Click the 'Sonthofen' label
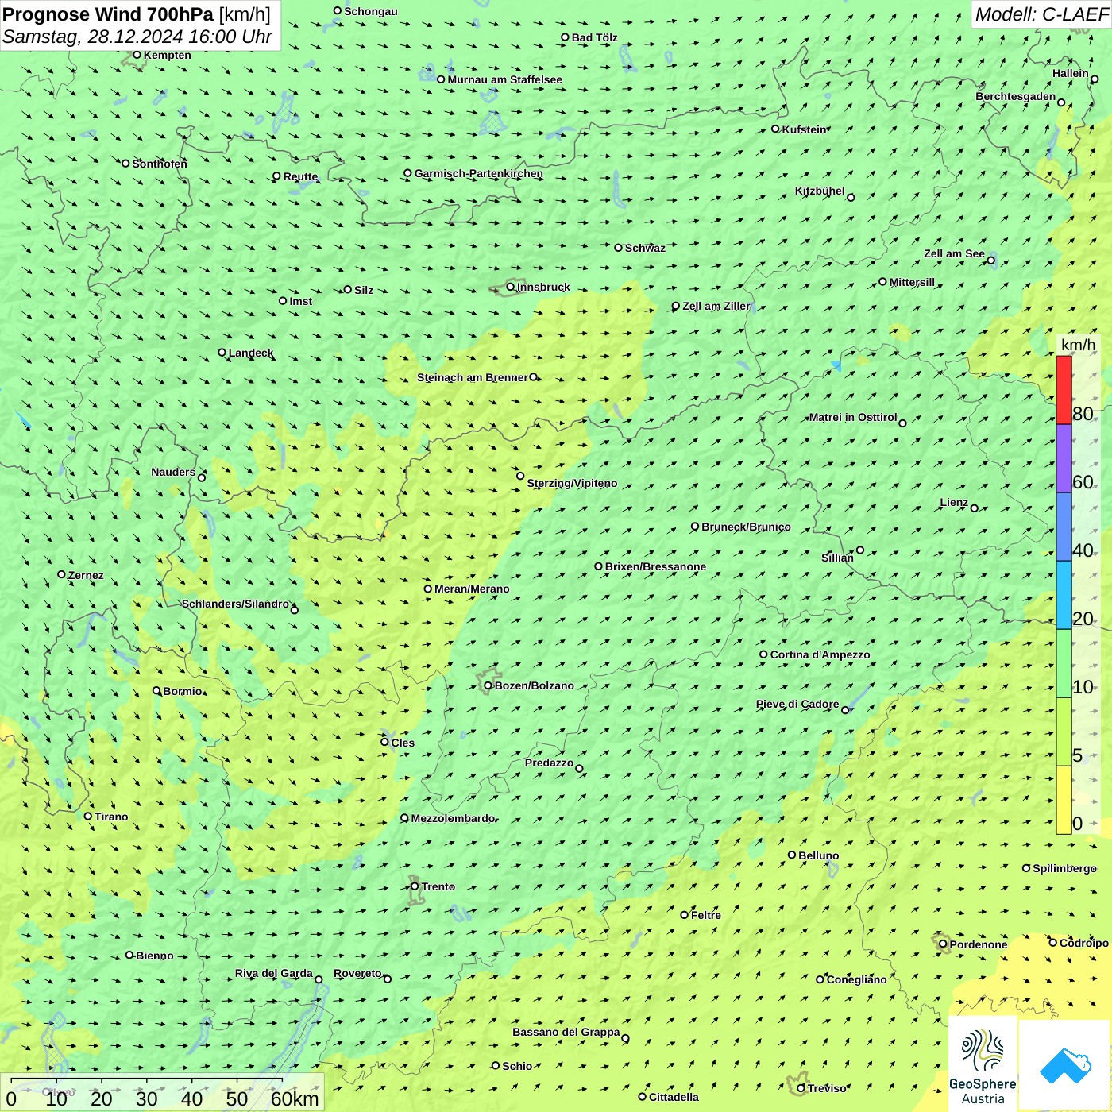This screenshot has width=1112, height=1112. point(160,164)
